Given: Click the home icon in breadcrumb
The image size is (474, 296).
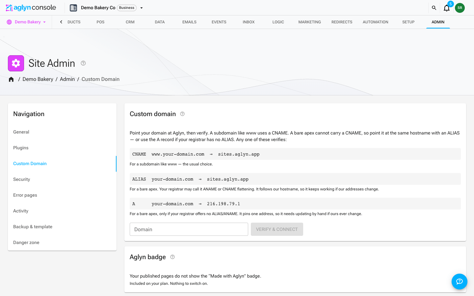Looking at the screenshot, I should pyautogui.click(x=11, y=79).
